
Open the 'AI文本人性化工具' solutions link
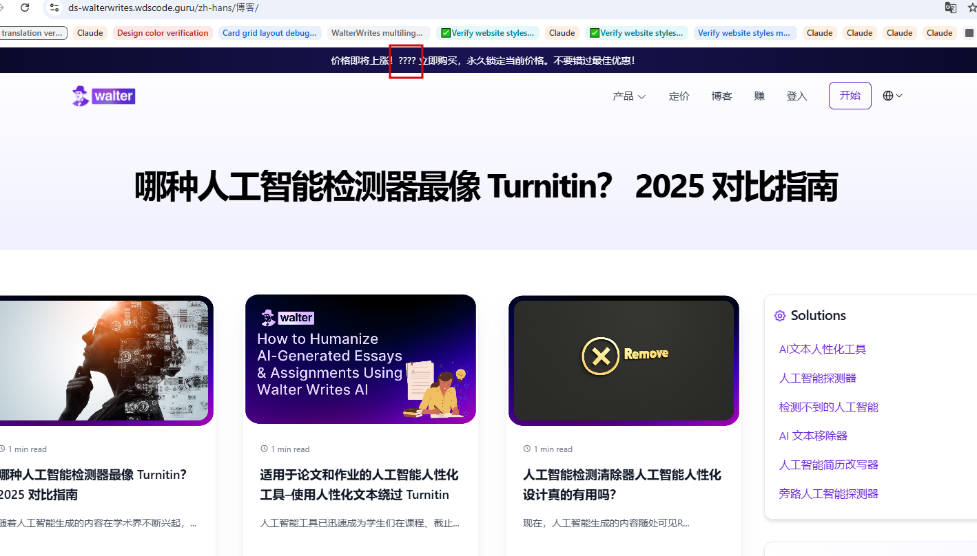[x=823, y=349]
